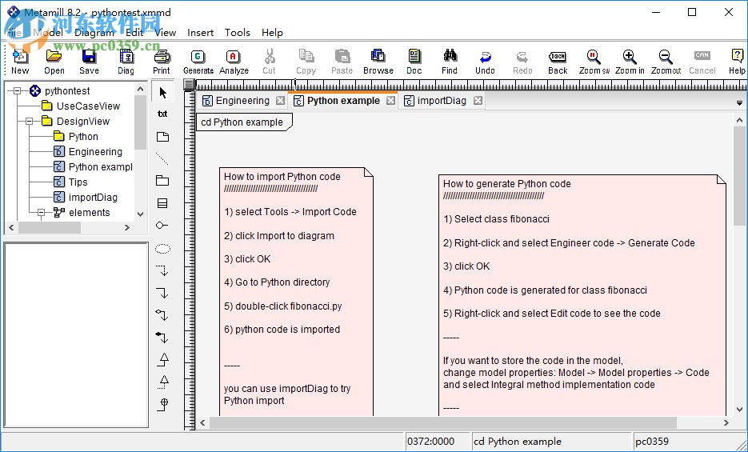Close the importDiag tab

pyautogui.click(x=478, y=101)
